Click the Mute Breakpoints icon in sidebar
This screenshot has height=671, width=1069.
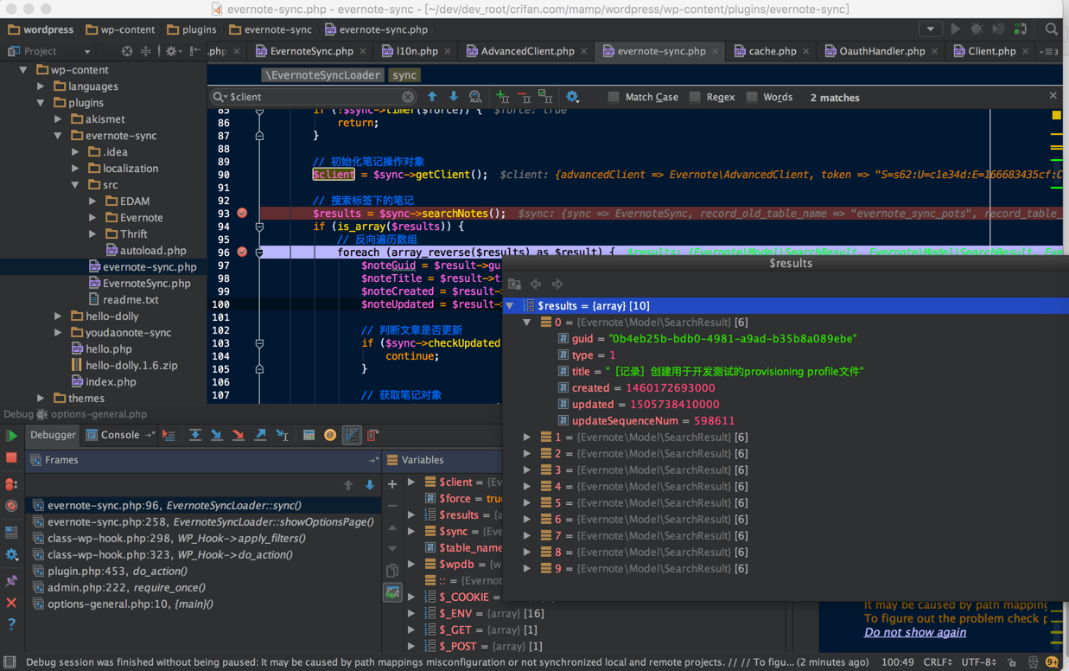pyautogui.click(x=11, y=506)
